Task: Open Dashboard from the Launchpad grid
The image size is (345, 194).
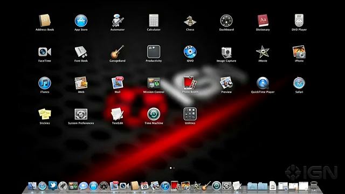Action: pyautogui.click(x=226, y=20)
